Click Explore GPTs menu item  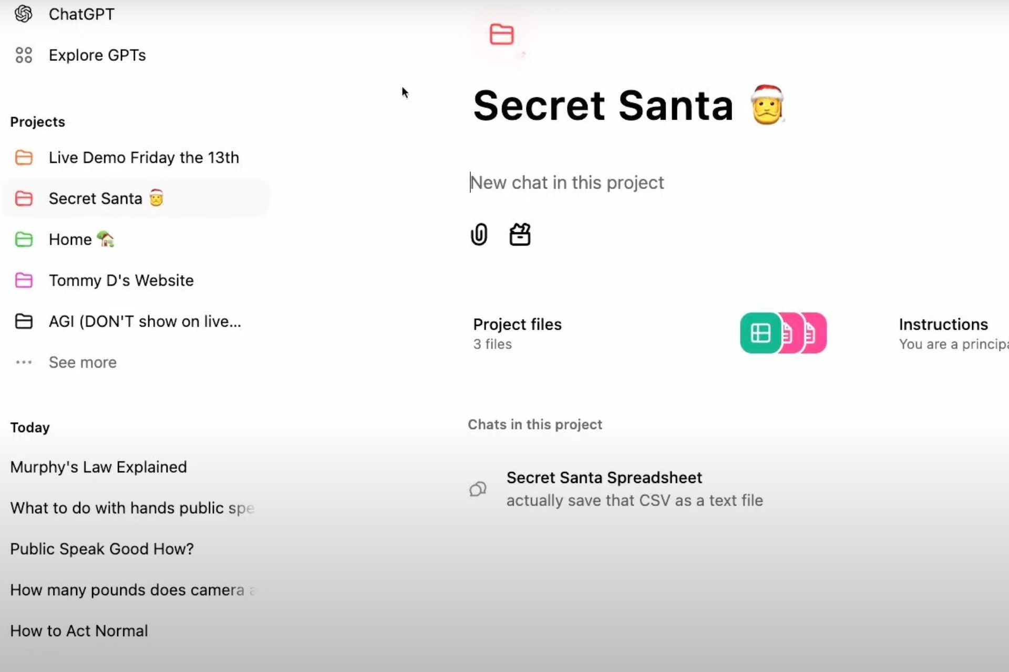(x=97, y=55)
